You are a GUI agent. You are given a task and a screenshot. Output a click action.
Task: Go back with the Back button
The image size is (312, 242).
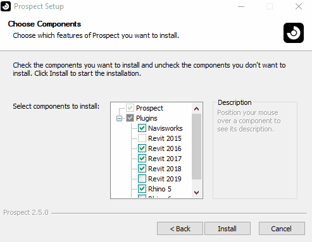tap(180, 229)
